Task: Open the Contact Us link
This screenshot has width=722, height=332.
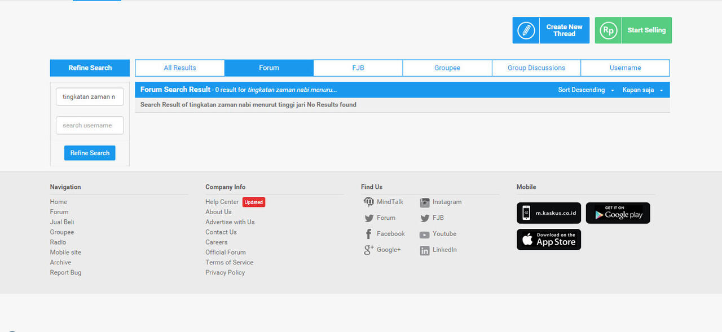Action: click(221, 232)
